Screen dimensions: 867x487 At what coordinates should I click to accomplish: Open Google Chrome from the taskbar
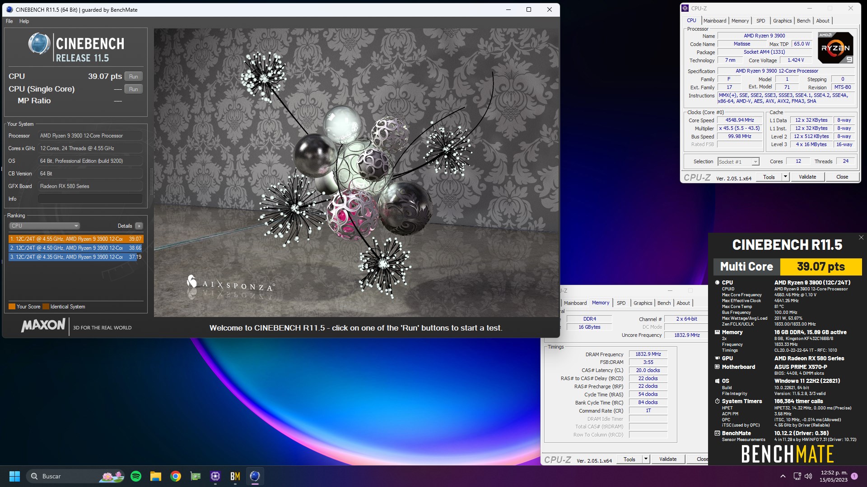click(x=176, y=476)
